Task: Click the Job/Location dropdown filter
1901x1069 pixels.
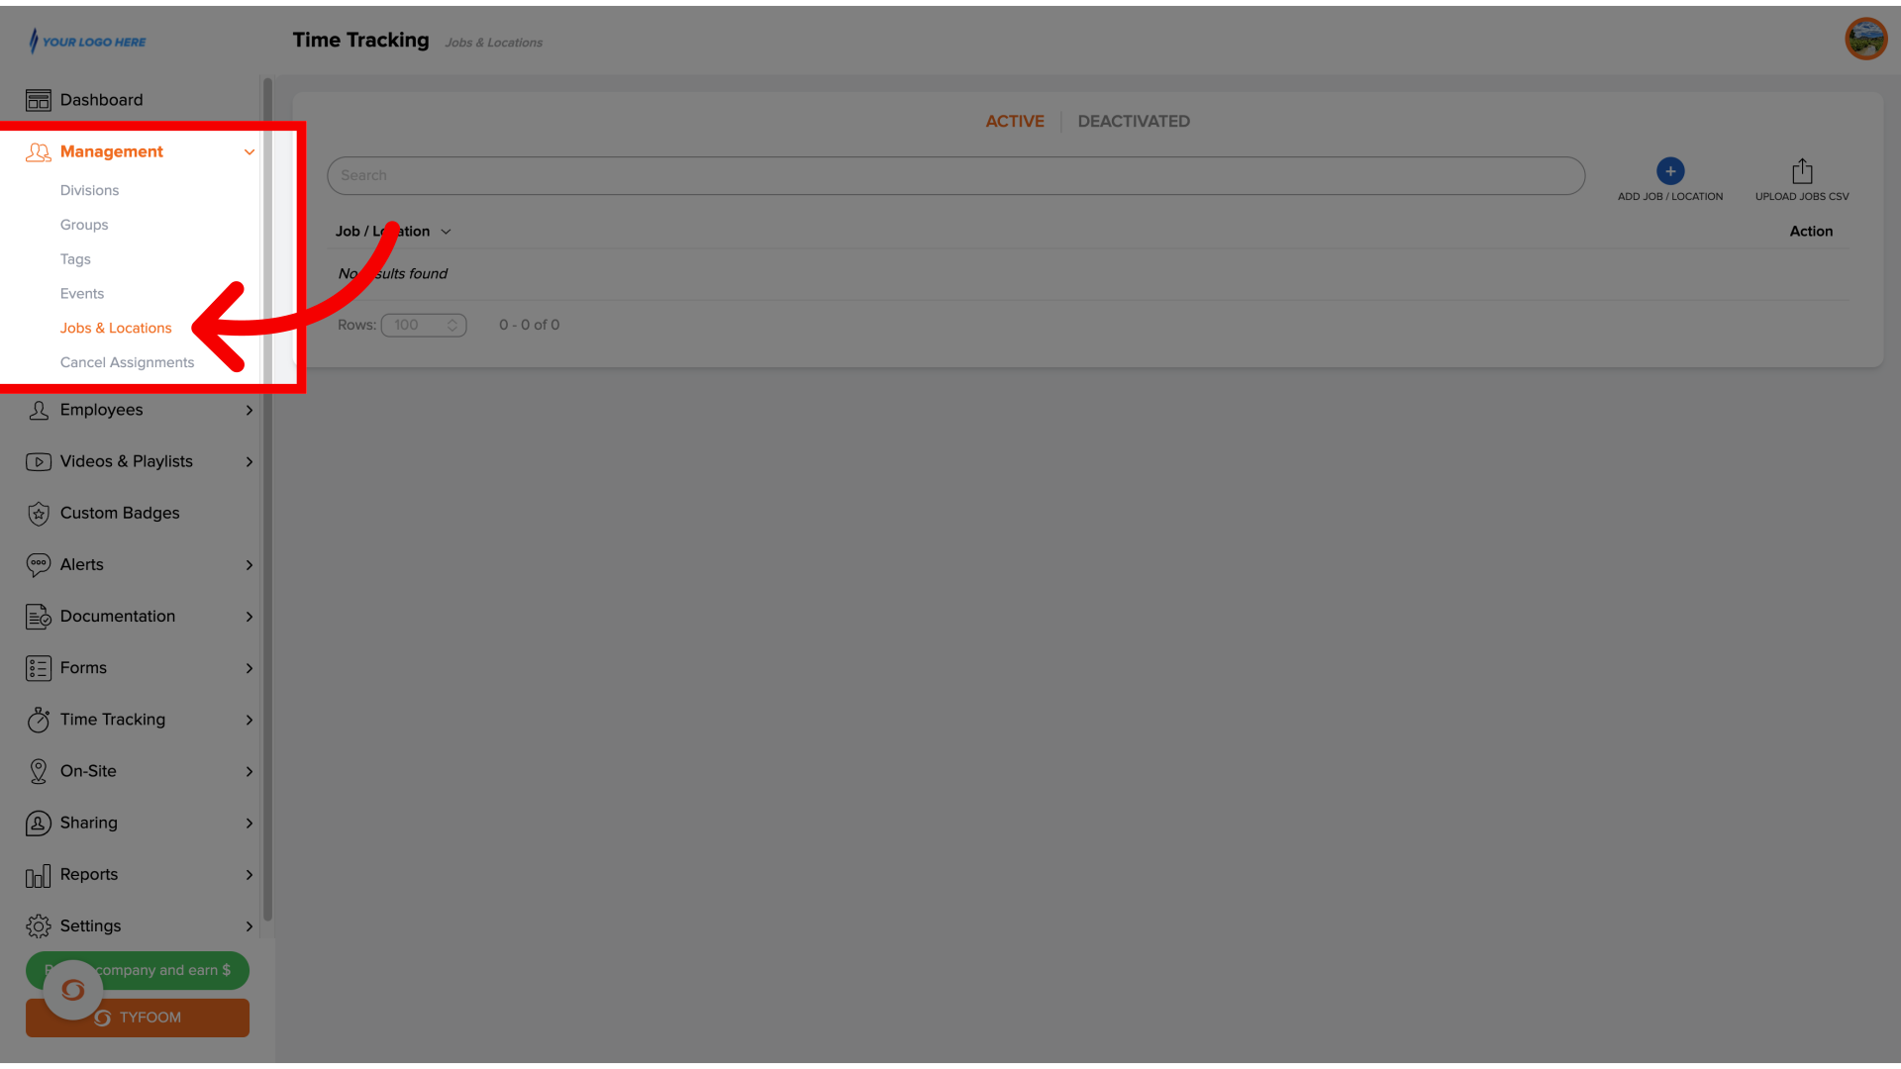Action: click(393, 233)
